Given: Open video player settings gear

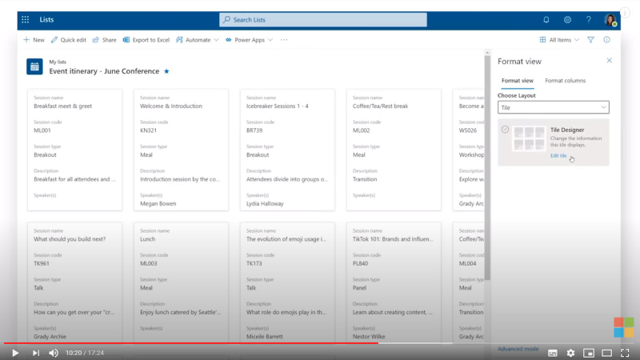Looking at the screenshot, I should [570, 353].
